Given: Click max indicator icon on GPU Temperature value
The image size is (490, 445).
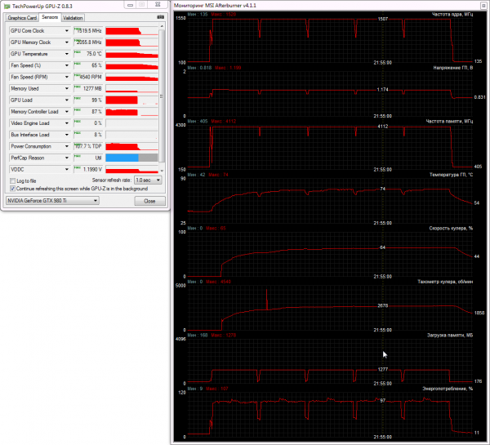Looking at the screenshot, I should [x=77, y=52].
